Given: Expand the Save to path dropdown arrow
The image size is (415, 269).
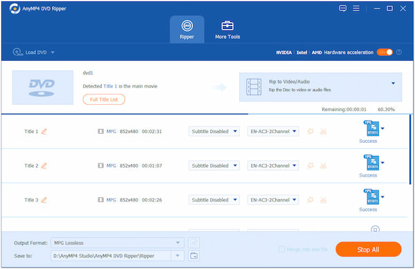Looking at the screenshot, I should click(178, 256).
